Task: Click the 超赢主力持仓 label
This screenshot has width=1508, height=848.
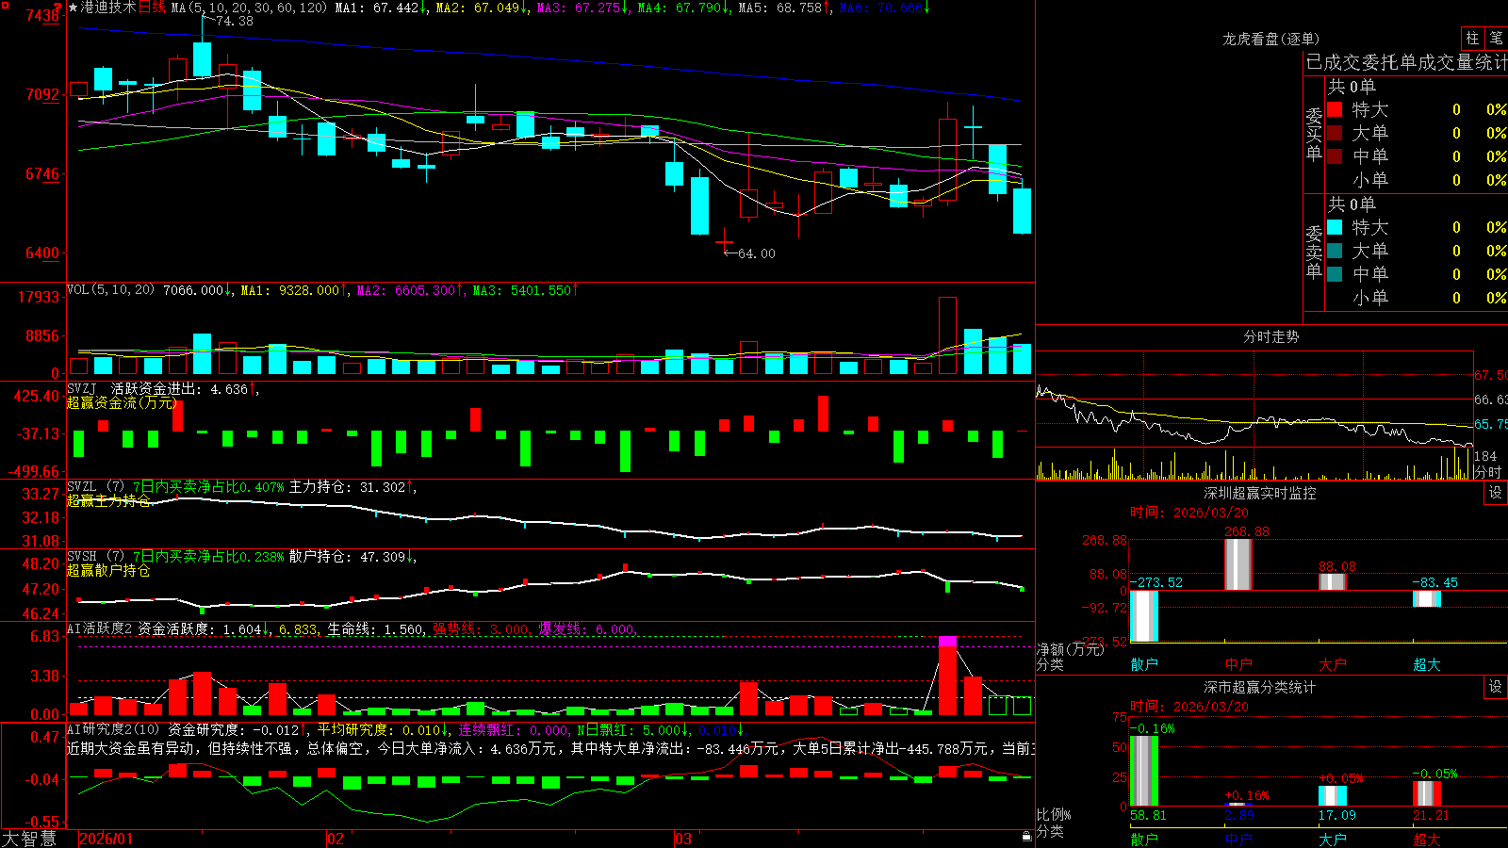Action: click(108, 500)
